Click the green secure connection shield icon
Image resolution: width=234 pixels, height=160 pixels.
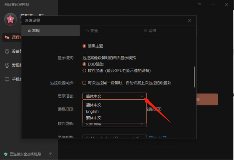pos(5,154)
